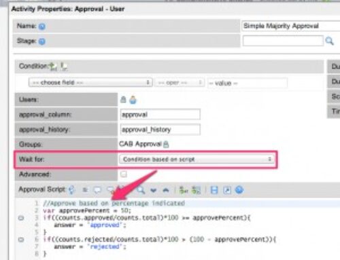Viewport: 340px width, 260px height.
Task: Open script editor help blue circle icon
Action: [239, 190]
